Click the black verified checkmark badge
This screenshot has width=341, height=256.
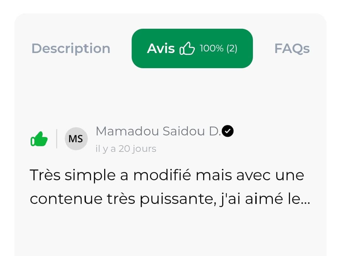coord(228,131)
